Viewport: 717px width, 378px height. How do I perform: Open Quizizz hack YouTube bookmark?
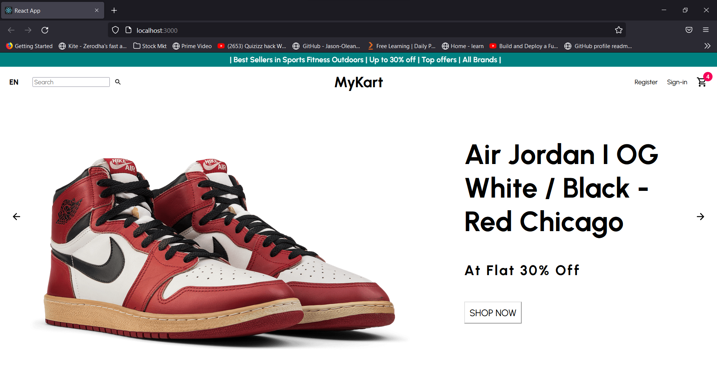point(252,46)
